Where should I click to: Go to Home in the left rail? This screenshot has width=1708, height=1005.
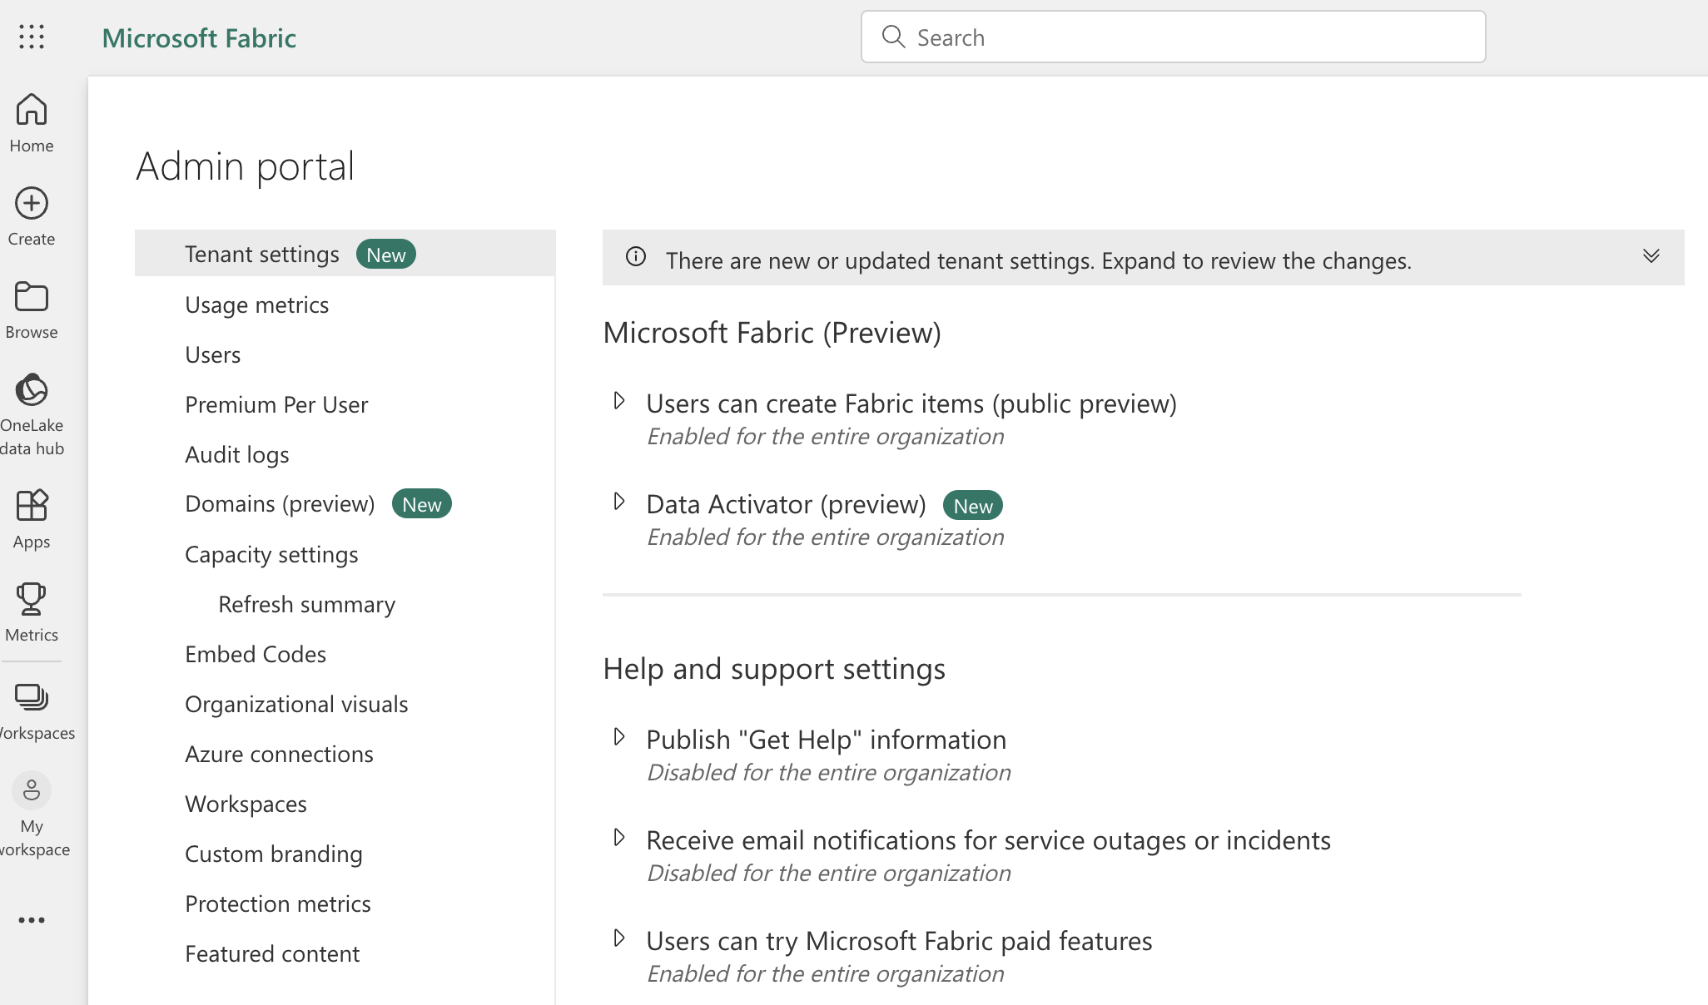[32, 123]
